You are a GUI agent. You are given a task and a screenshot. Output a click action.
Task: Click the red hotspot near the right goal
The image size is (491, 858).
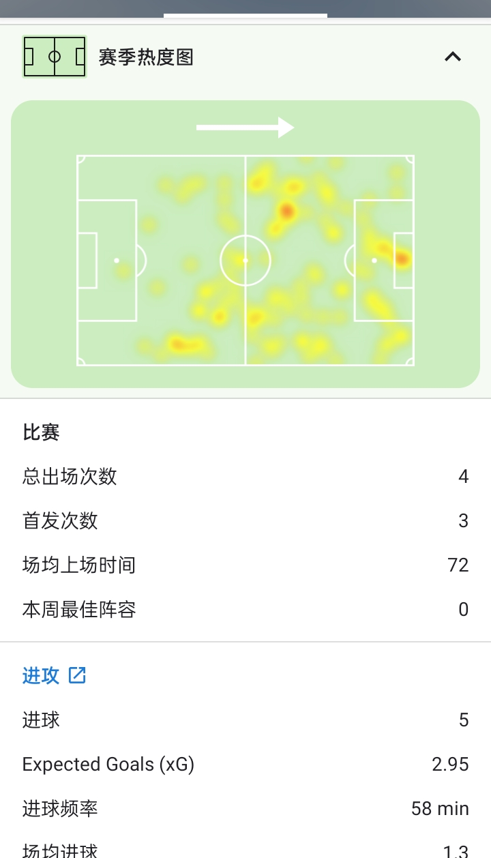[402, 258]
